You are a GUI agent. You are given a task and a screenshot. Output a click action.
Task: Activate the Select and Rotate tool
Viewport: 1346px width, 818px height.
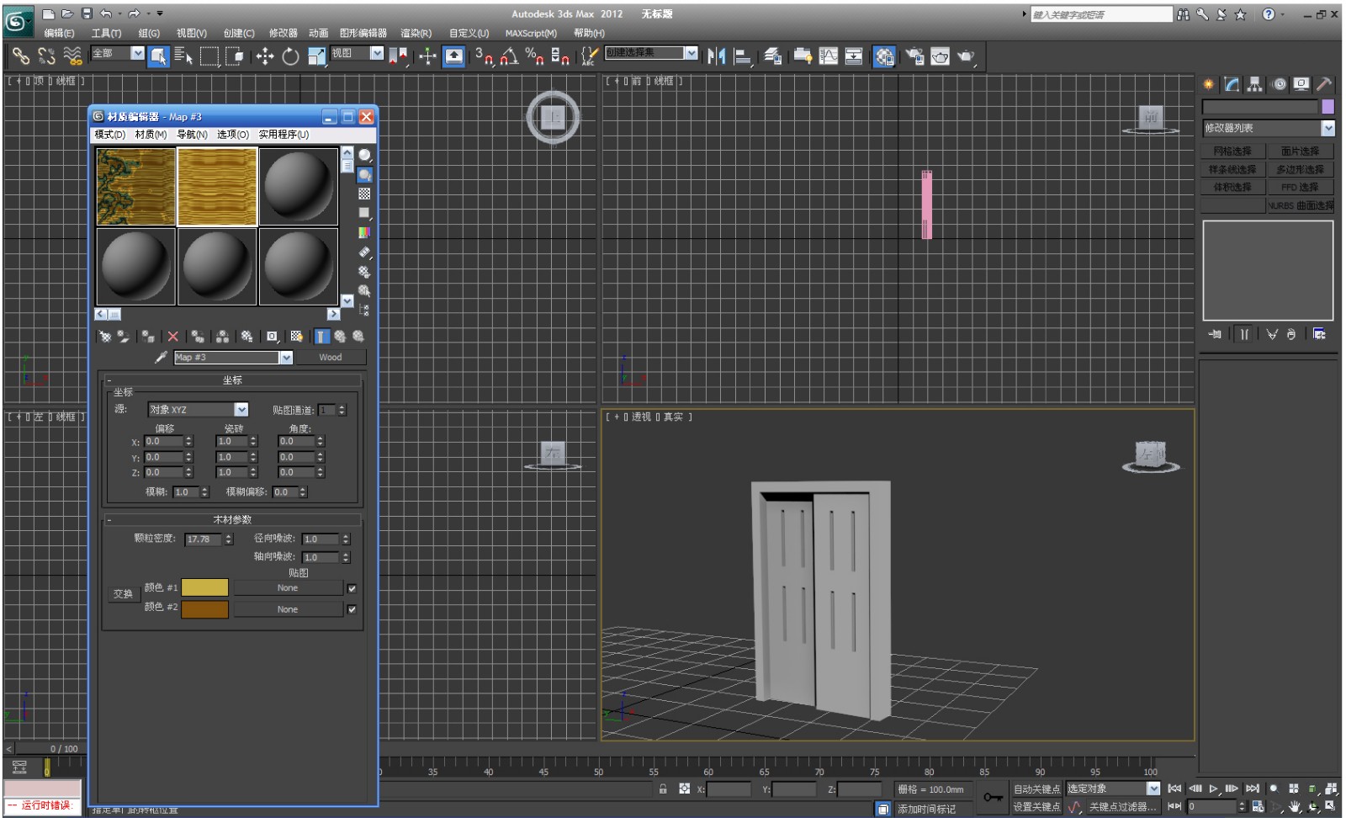tap(290, 56)
